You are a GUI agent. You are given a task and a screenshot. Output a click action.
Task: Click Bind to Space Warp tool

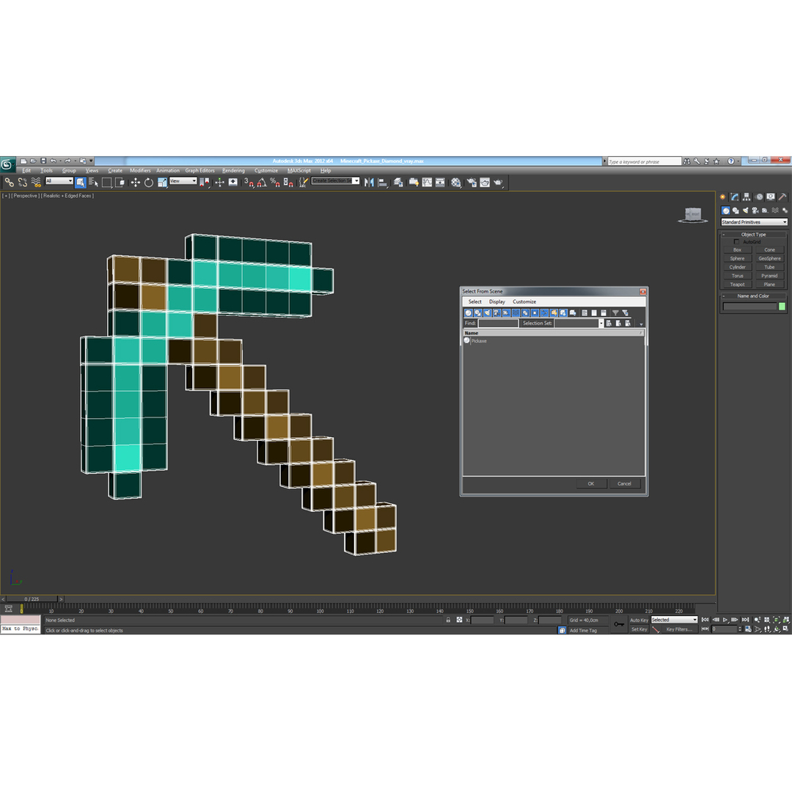35,183
